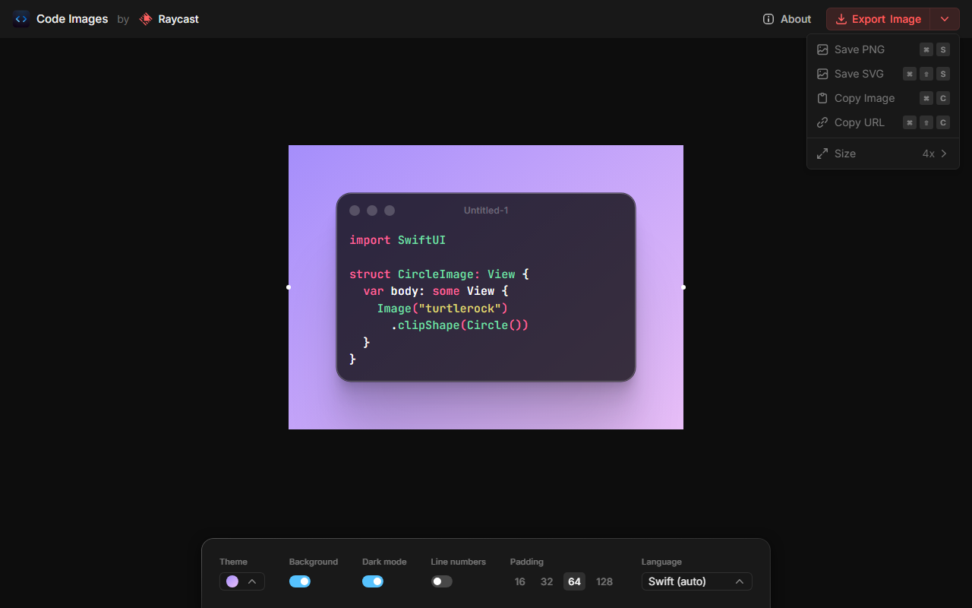
Task: Click the link icon beside Copy URL
Action: [822, 122]
